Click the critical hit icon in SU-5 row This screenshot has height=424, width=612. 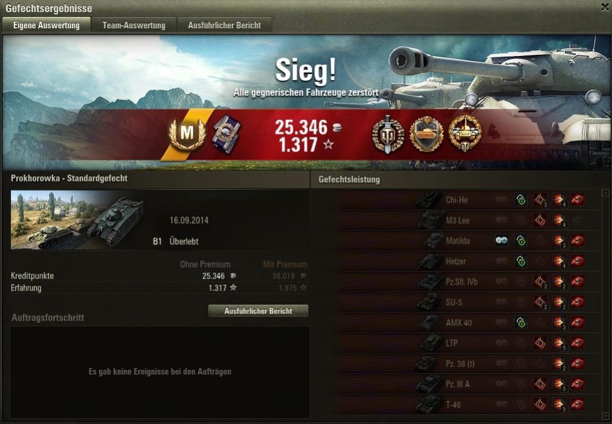click(540, 302)
